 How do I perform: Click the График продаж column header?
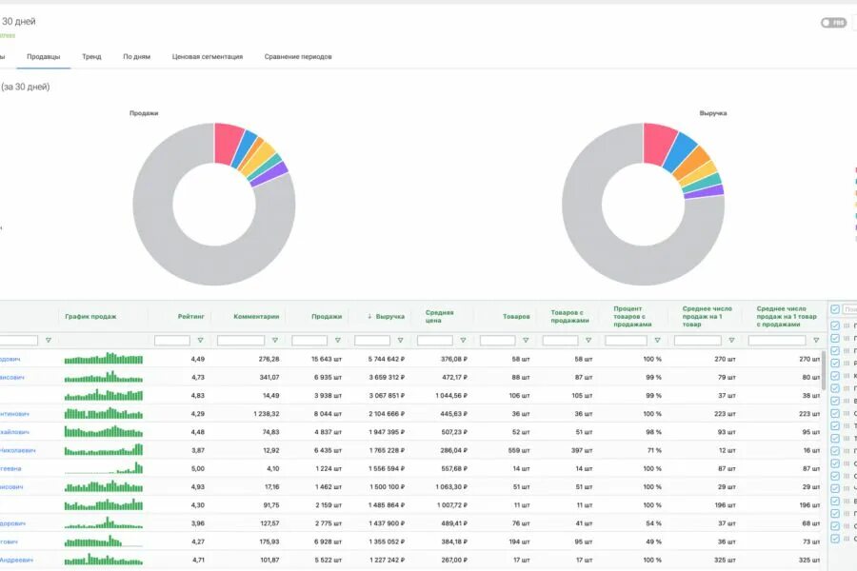point(90,316)
